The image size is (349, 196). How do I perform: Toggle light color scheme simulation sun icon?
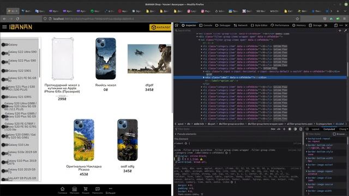click(x=290, y=129)
